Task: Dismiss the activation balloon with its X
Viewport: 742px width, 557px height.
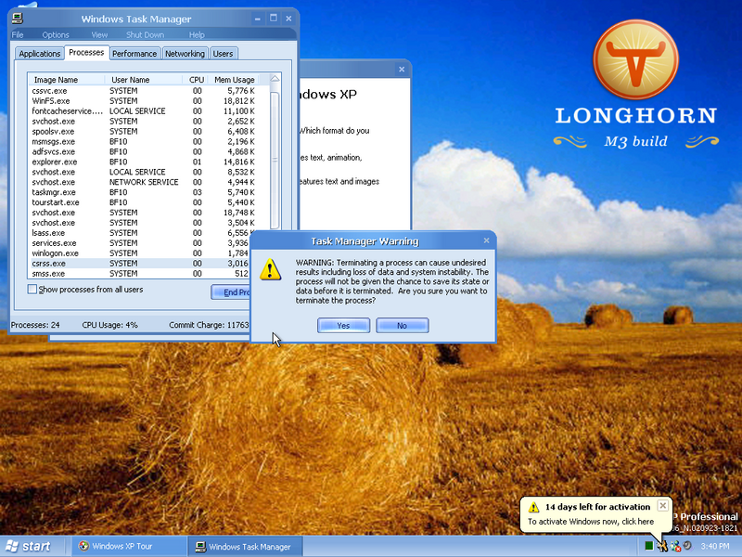Action: click(x=663, y=505)
